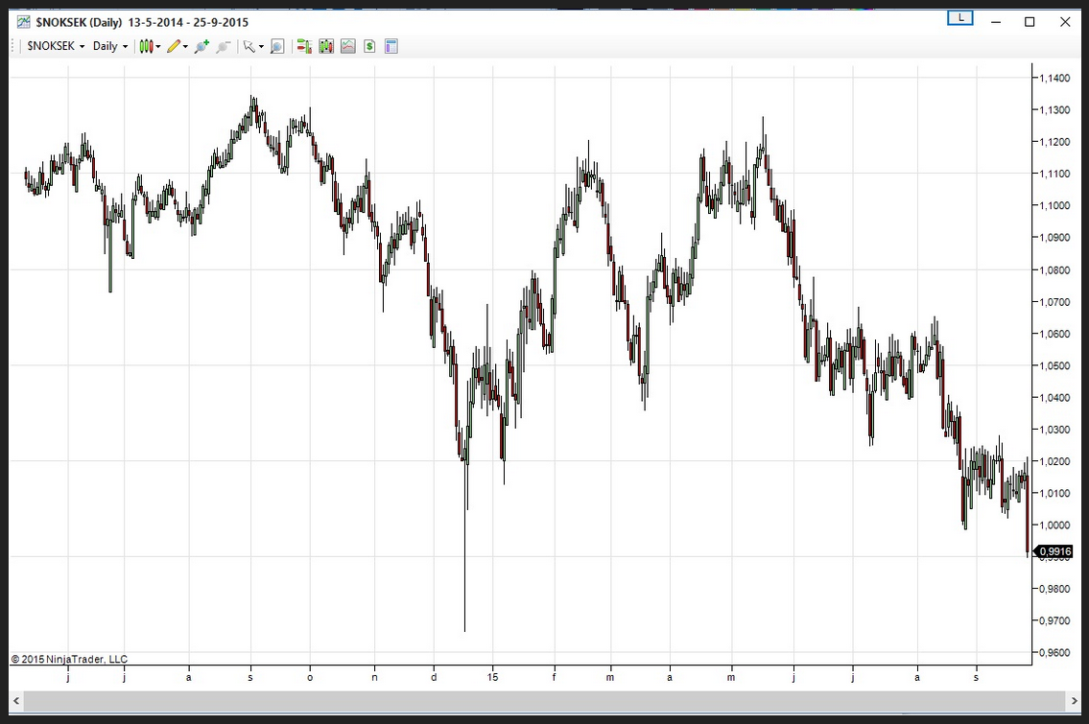Open the drawing tools dropdown arrow
Screen dimensions: 1089x724
tap(185, 46)
